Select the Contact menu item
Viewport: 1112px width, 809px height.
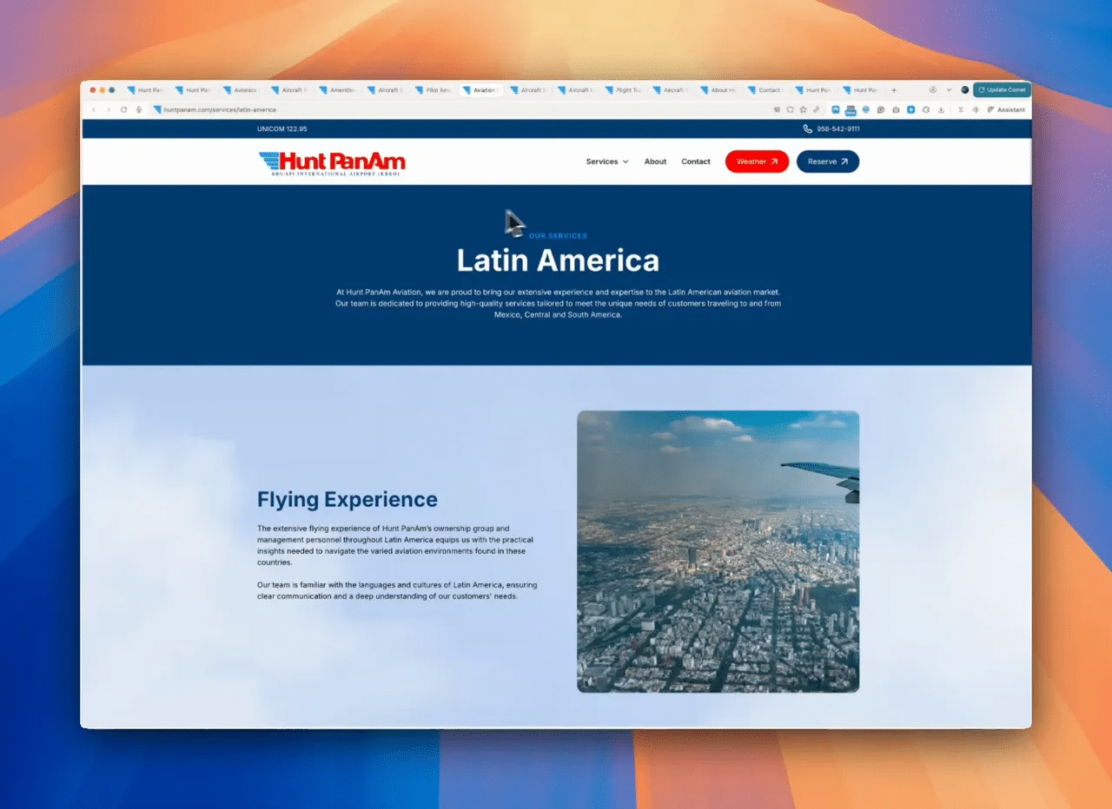pos(695,161)
